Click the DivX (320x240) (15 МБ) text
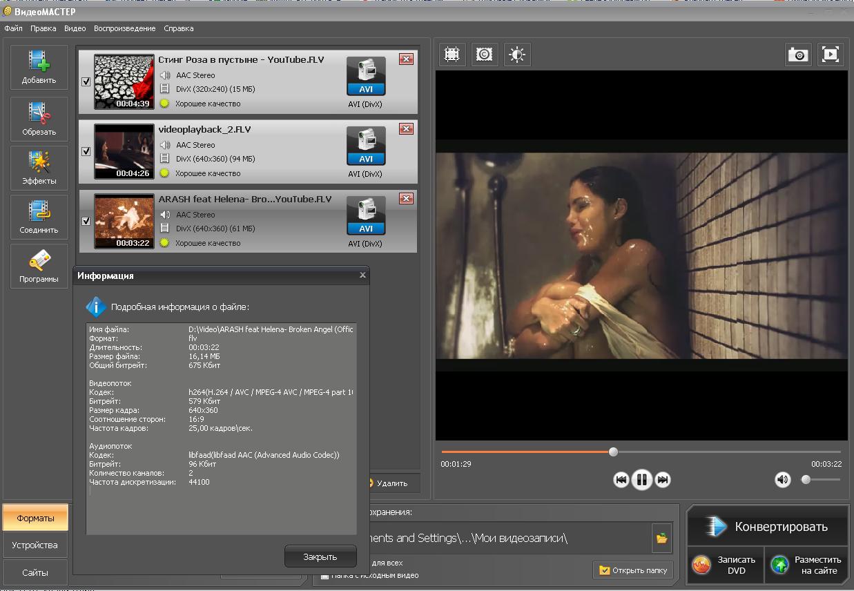854x591 pixels. [215, 89]
